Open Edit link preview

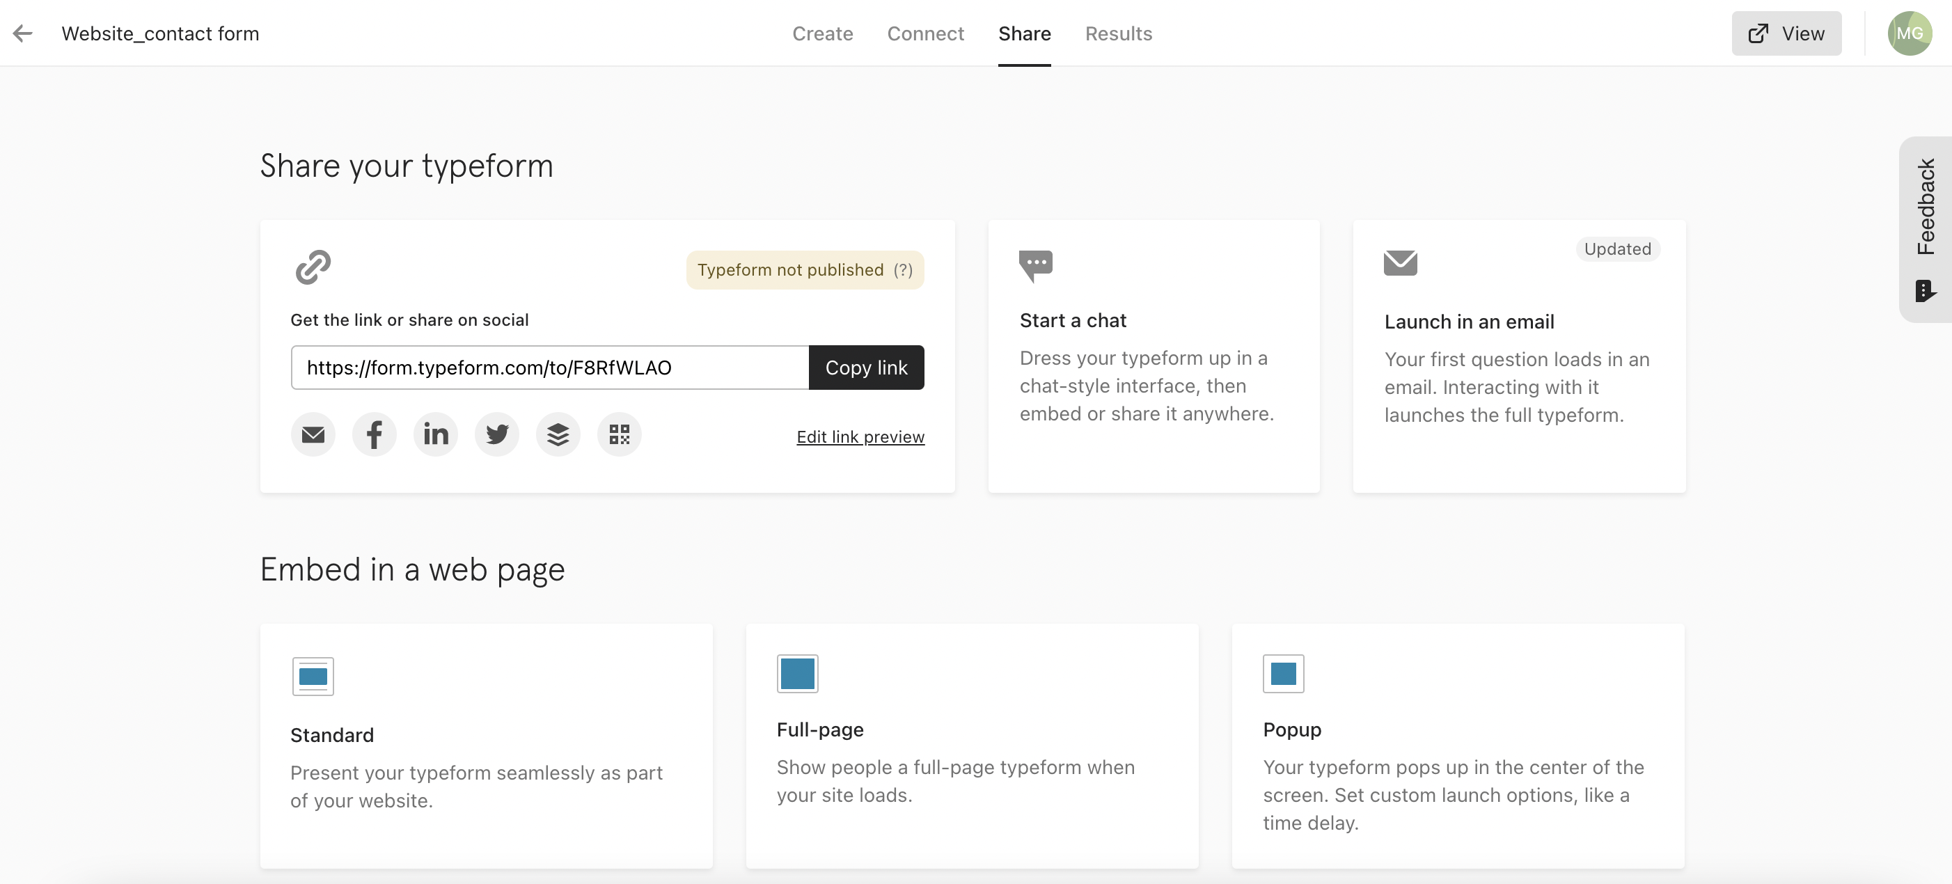point(860,437)
